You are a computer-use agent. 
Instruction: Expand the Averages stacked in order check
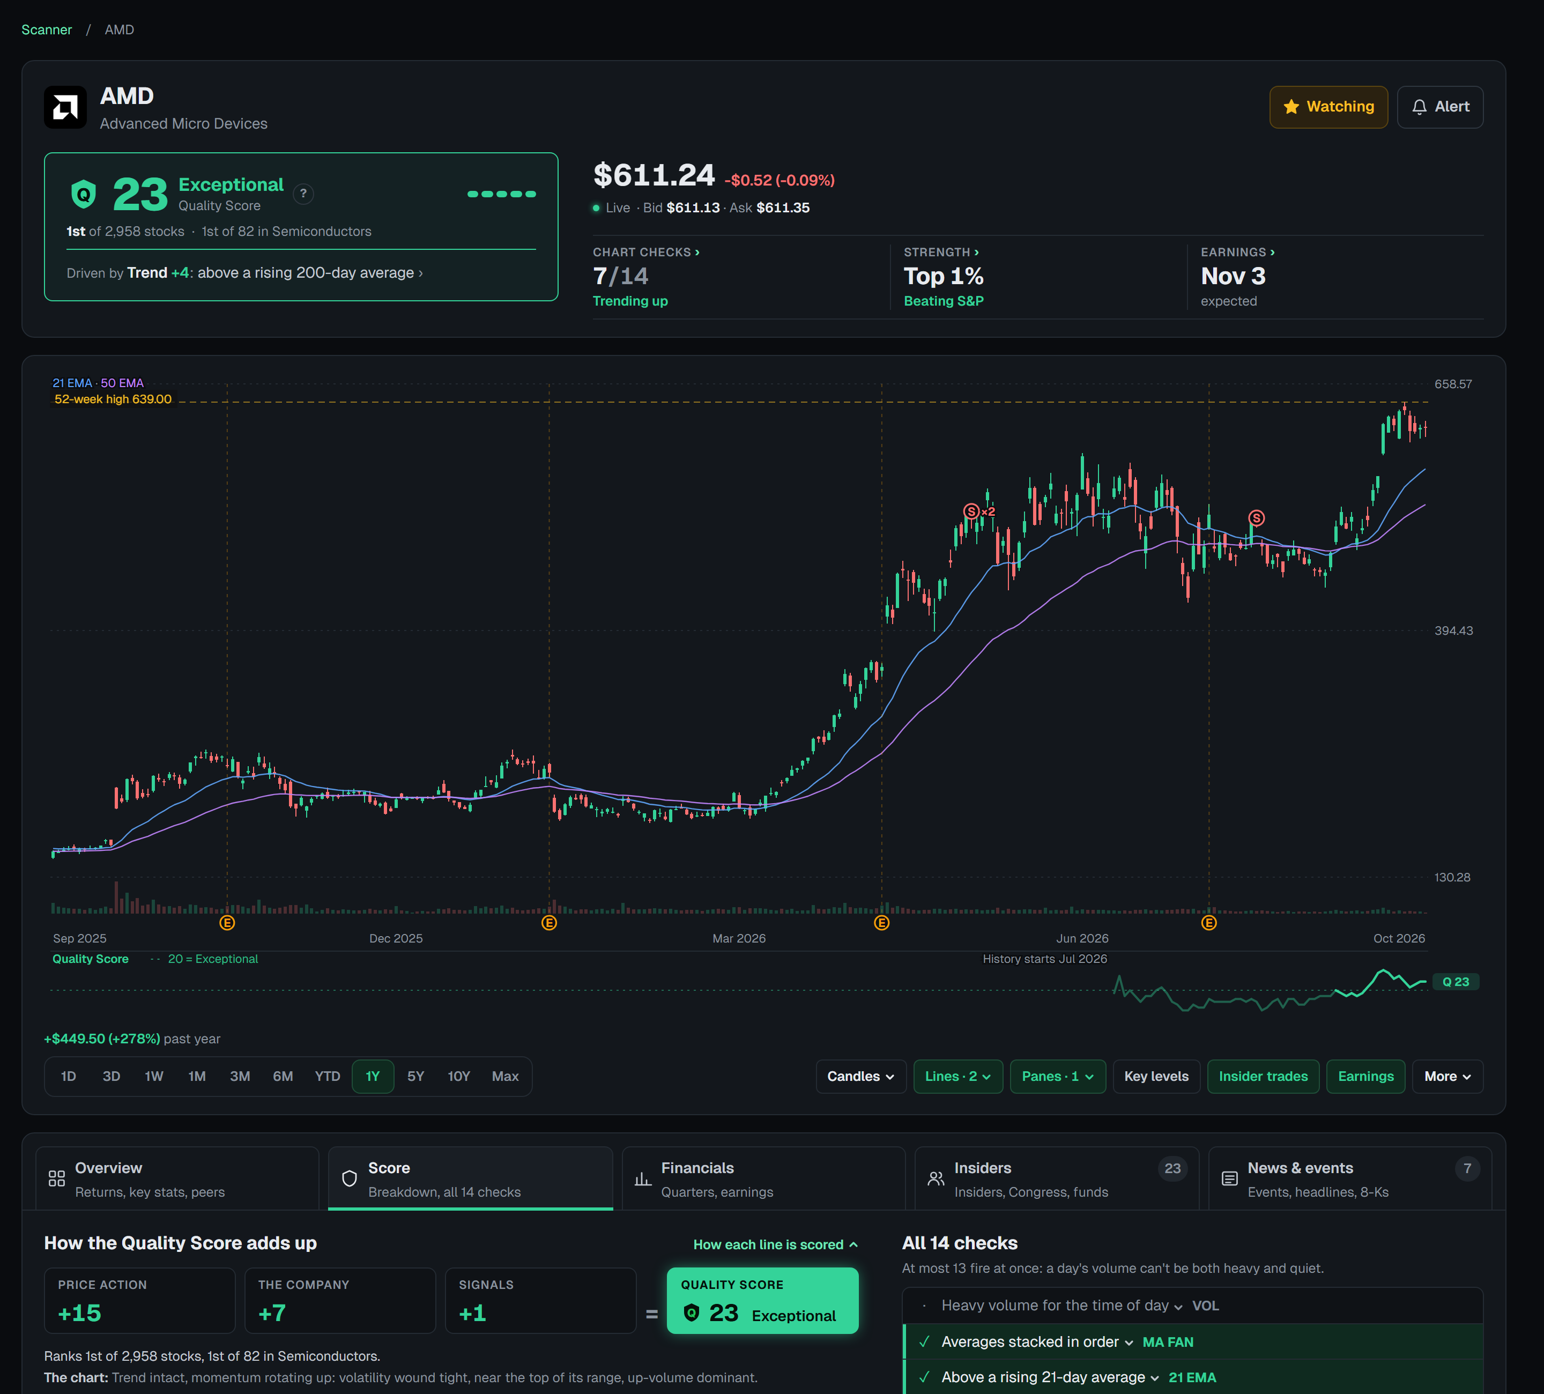pos(1193,1342)
